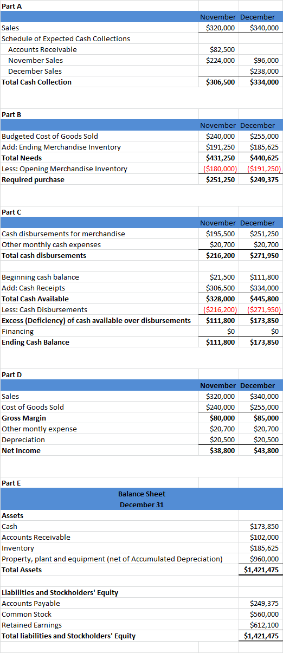
Task: Click the 'Required purchase' row label
Action: tap(33, 179)
